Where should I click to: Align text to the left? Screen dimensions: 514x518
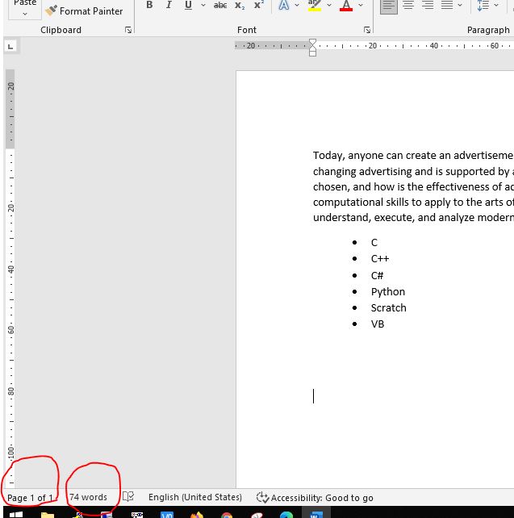tap(389, 6)
